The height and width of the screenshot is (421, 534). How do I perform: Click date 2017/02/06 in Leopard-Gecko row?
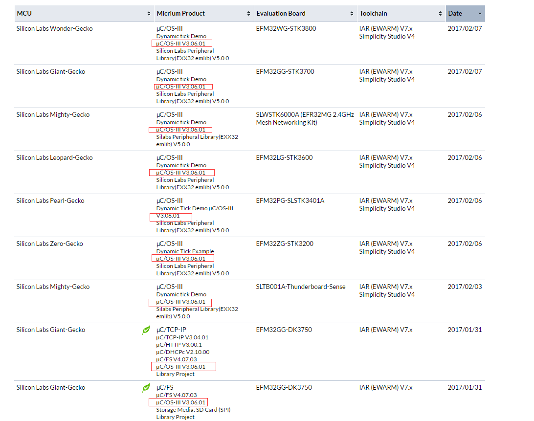(465, 158)
